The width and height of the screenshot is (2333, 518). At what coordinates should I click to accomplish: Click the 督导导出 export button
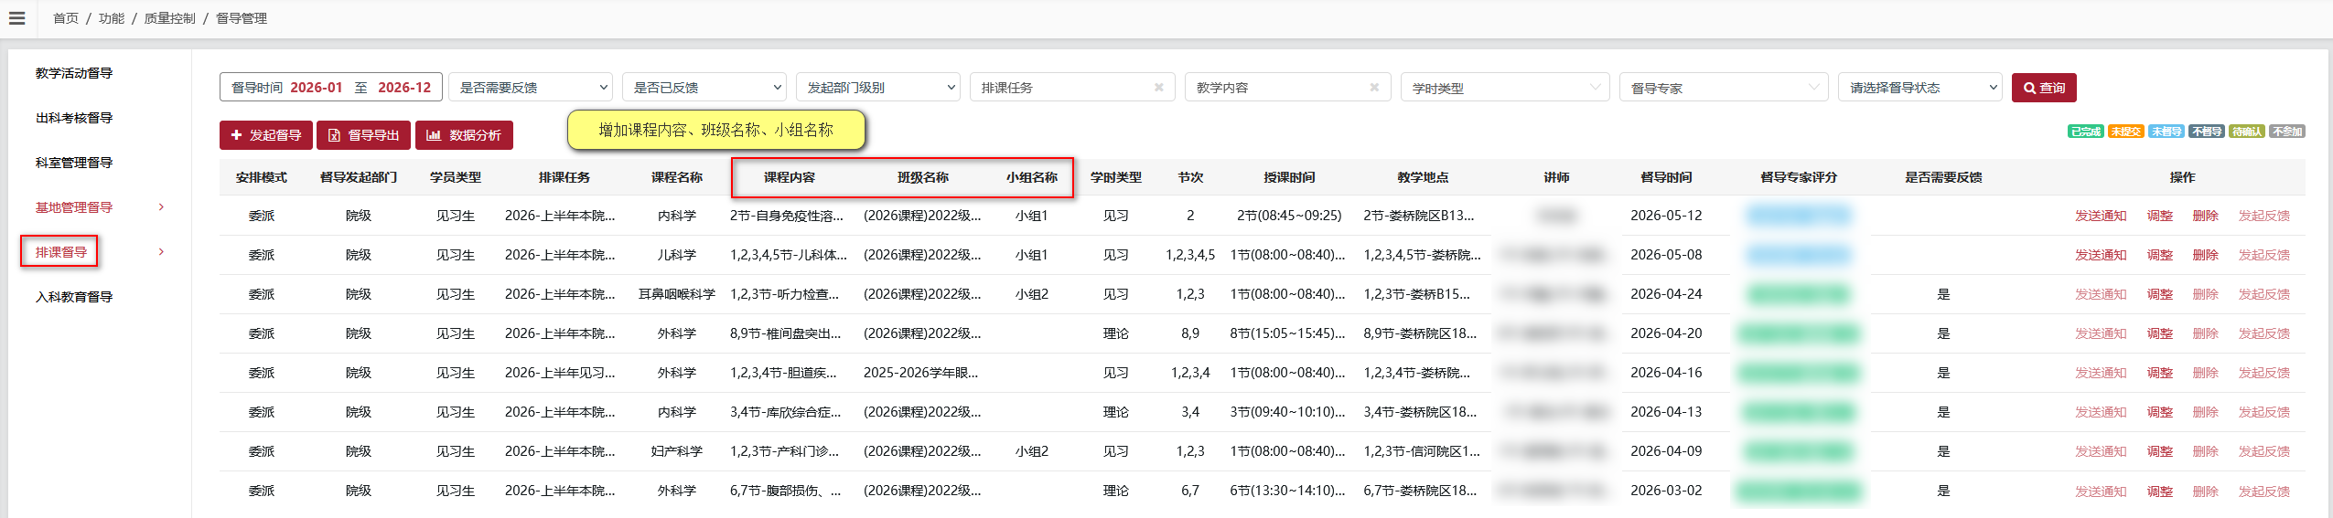[x=364, y=135]
